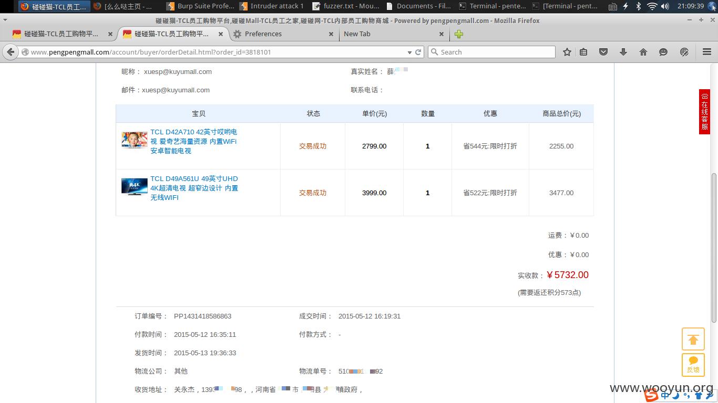718x403 pixels.
Task: Click the email xuesp@kuyumall.com after 邮件
Action: (176, 90)
